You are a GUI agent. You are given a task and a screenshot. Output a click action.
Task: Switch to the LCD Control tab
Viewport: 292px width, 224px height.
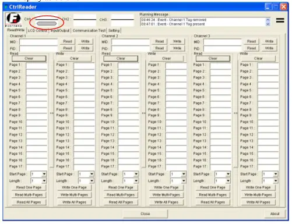click(37, 31)
